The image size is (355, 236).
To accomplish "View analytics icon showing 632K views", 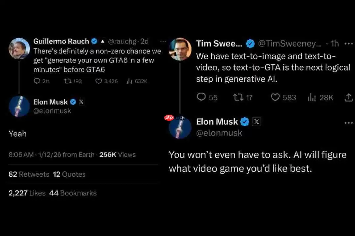I will coord(129,81).
